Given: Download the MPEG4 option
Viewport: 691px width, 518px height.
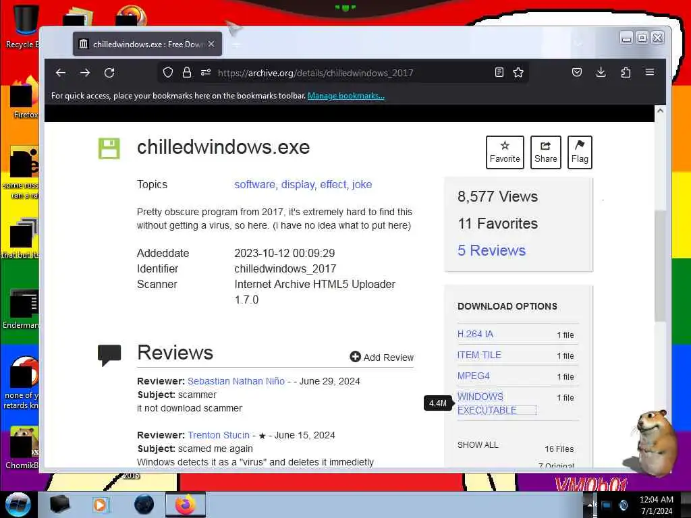Looking at the screenshot, I should pos(473,376).
